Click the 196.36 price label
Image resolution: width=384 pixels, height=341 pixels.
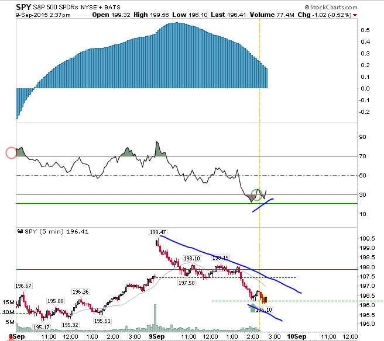click(x=81, y=291)
